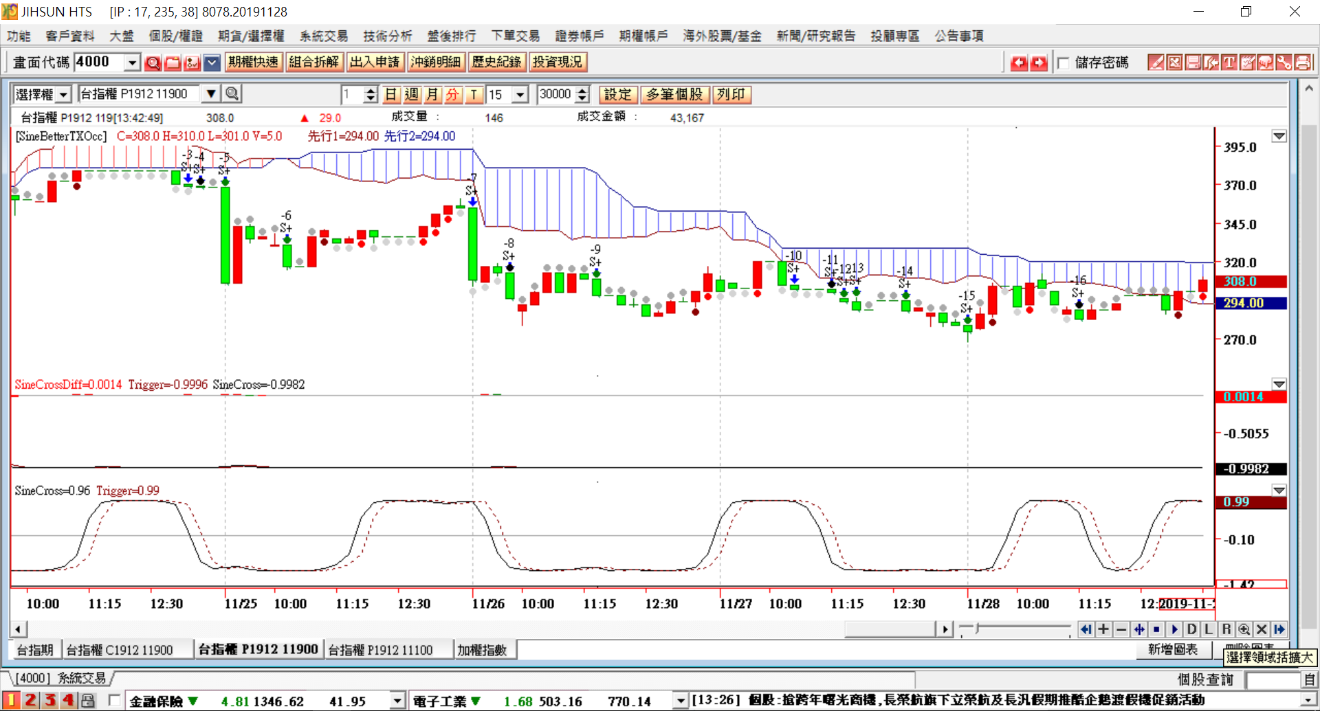This screenshot has width=1320, height=711.
Task: Expand the SineCross panel options arrow
Action: tap(1279, 490)
